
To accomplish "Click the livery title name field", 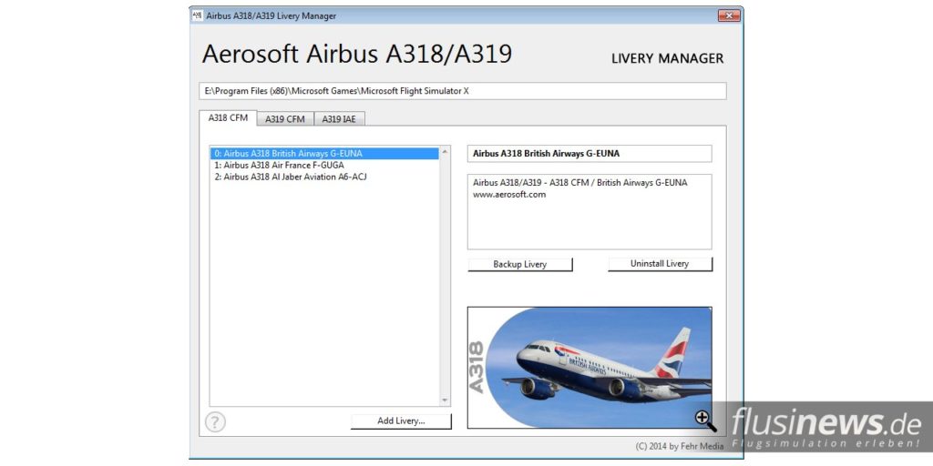I will (x=590, y=153).
